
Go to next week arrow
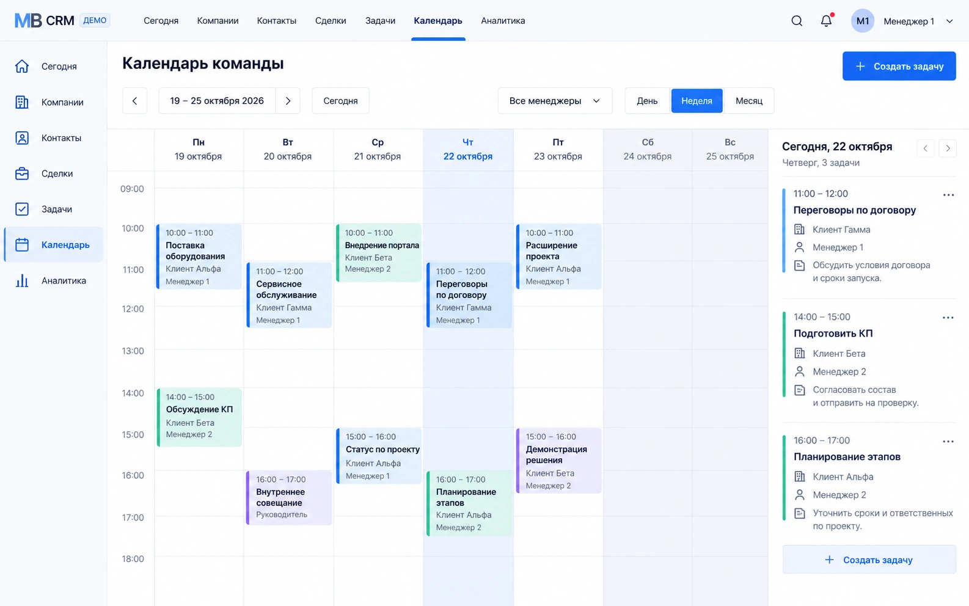coord(288,101)
